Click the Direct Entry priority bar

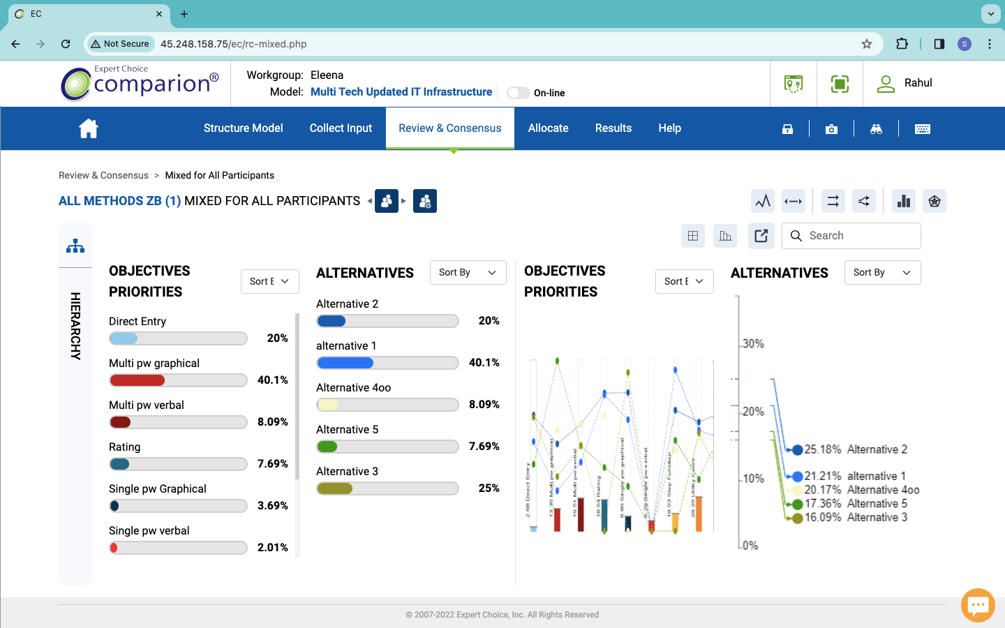tap(178, 338)
